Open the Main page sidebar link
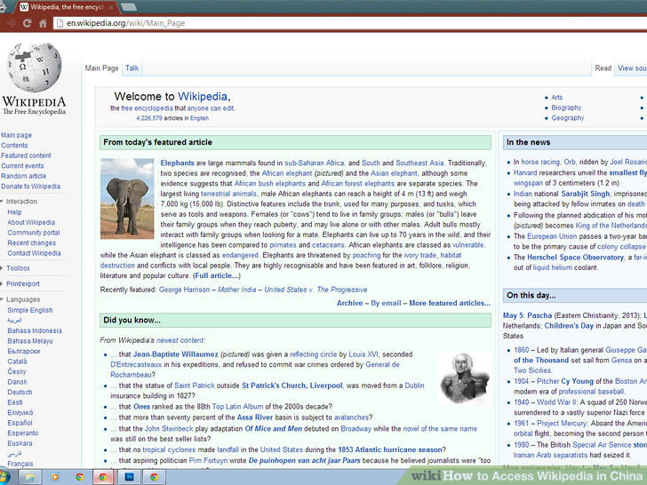The height and width of the screenshot is (485, 647). [16, 135]
